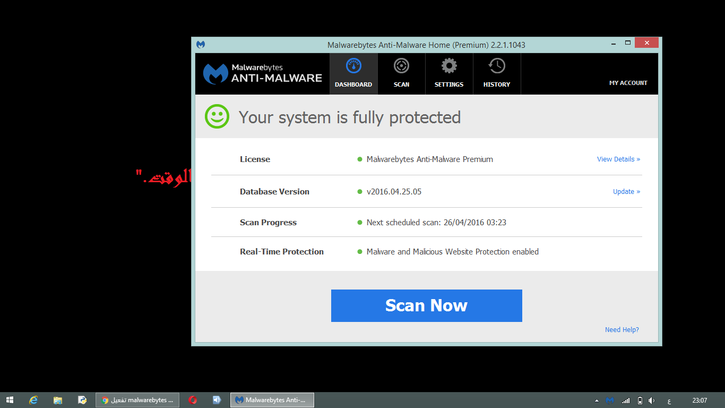Select the Real-Time Protection label
Screen dimensions: 725x408
[282, 252]
